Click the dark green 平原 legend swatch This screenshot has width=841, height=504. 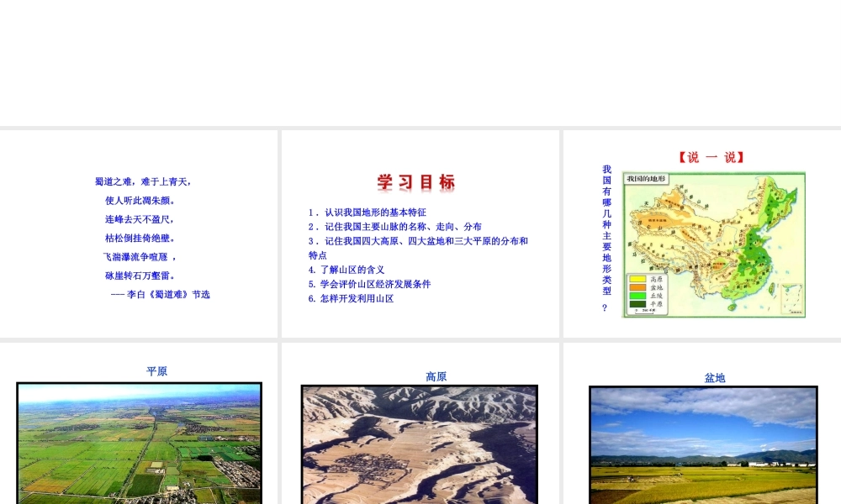coord(637,304)
